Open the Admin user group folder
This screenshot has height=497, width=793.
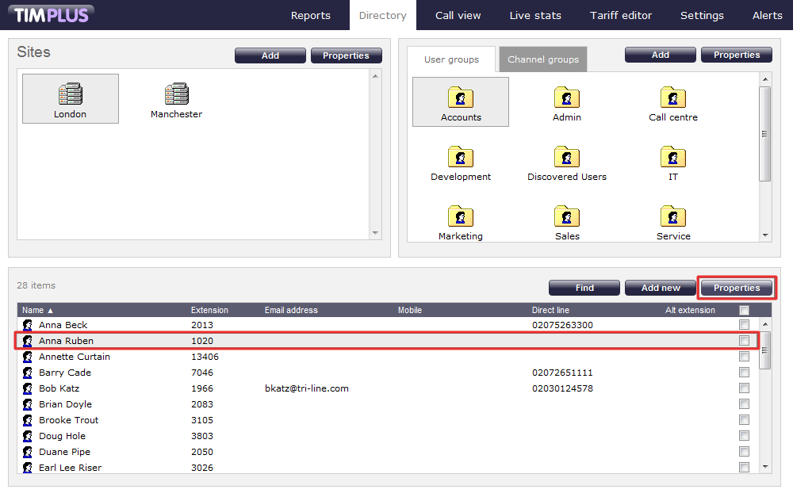click(567, 98)
